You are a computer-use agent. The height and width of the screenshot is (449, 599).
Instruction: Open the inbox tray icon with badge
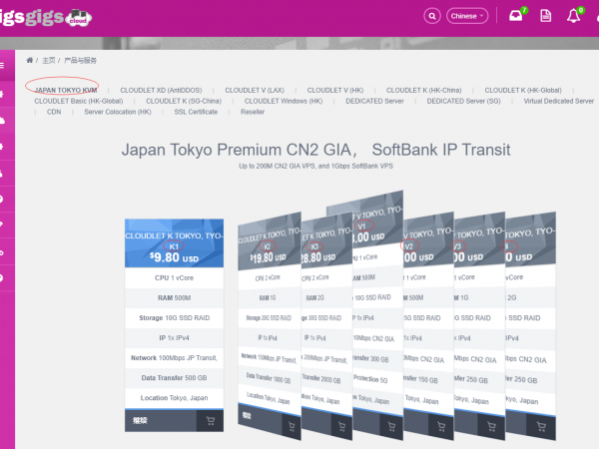click(x=515, y=16)
